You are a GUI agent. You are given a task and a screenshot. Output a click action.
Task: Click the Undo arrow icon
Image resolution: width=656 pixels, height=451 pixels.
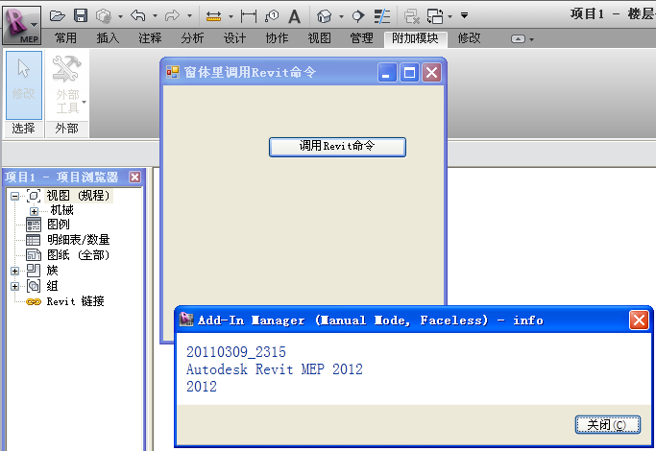coord(138,16)
